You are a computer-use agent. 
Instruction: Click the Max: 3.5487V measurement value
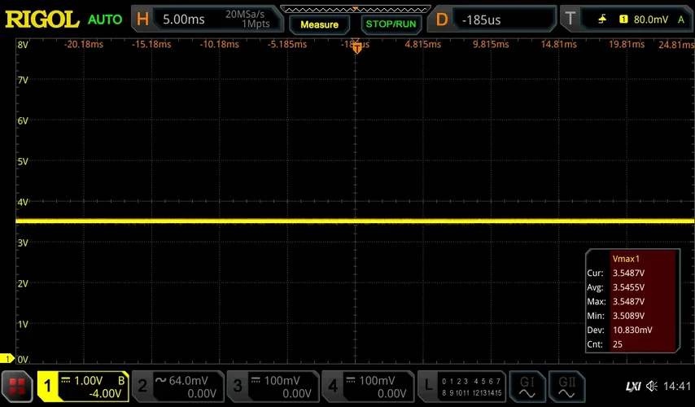pyautogui.click(x=628, y=301)
